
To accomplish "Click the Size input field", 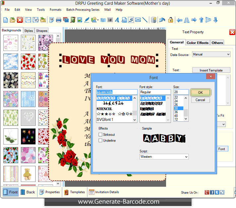I will coord(181,92).
